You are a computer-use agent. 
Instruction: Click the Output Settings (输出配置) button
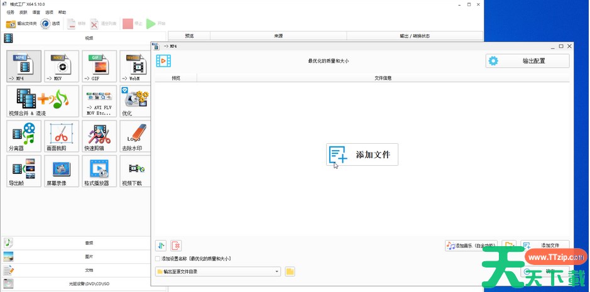(x=527, y=61)
